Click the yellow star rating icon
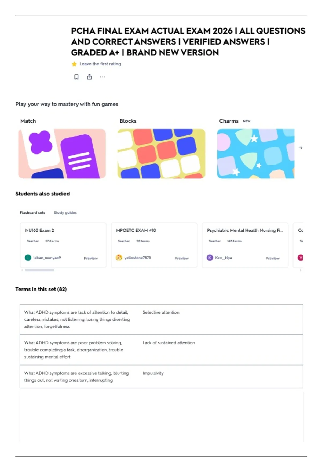Image resolution: width=322 pixels, height=457 pixels. point(74,64)
